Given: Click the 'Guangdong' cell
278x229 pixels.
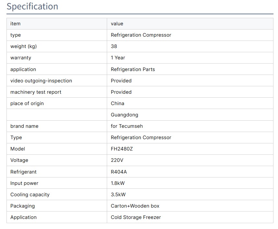Looking at the screenshot, I should point(124,115).
